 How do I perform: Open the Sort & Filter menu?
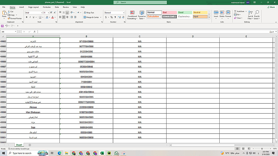point(250,15)
